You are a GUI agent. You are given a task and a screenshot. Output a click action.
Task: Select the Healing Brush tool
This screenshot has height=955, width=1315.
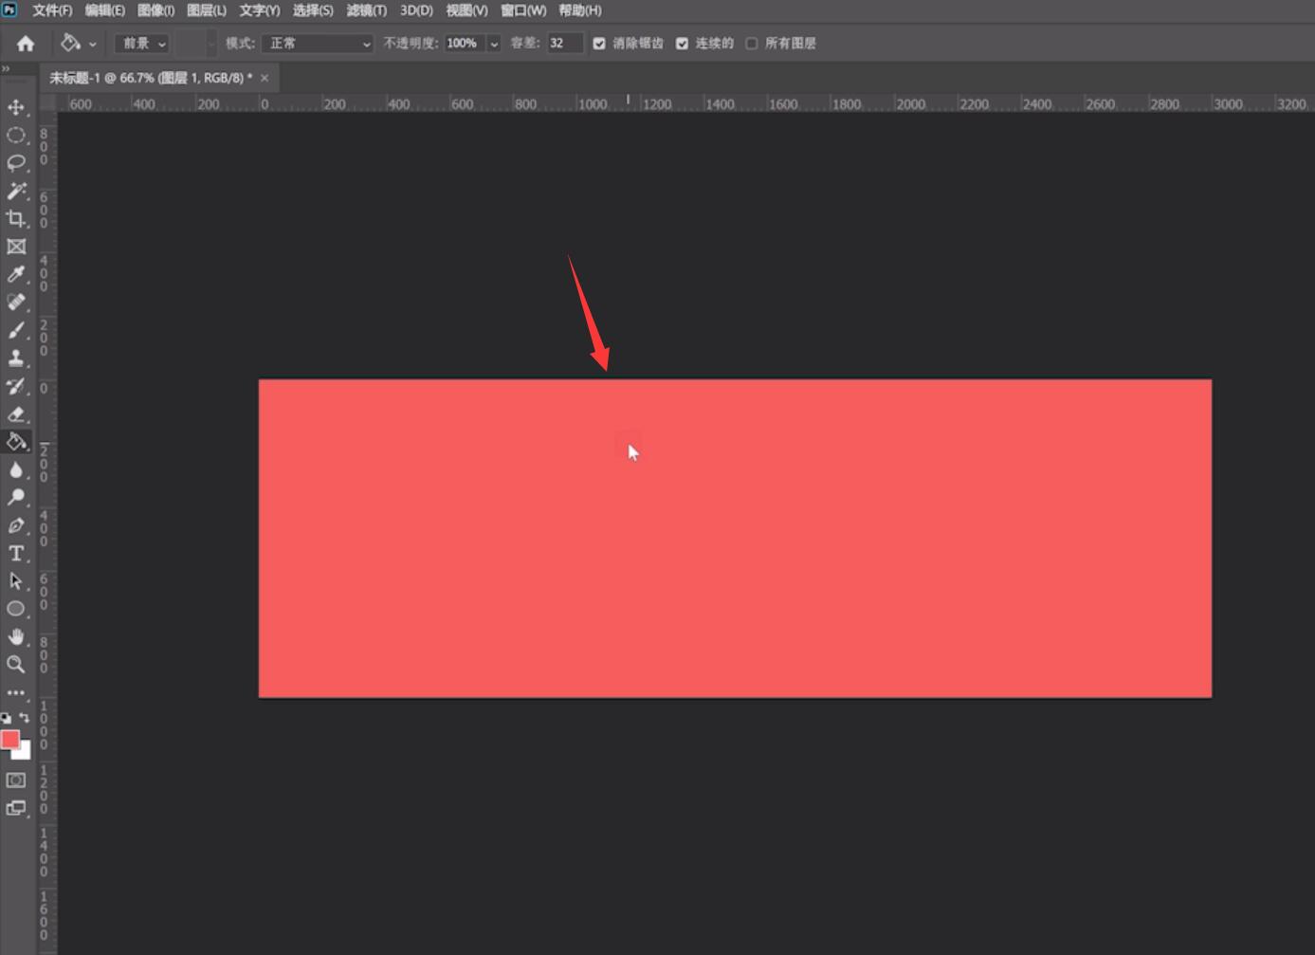coord(16,303)
